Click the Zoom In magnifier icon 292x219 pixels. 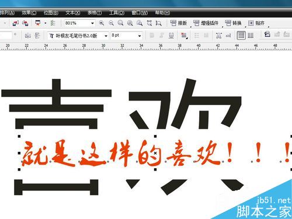[x=102, y=23]
